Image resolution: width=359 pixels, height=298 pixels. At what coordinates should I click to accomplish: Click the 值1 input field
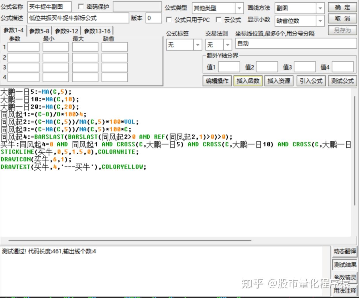[229, 67]
